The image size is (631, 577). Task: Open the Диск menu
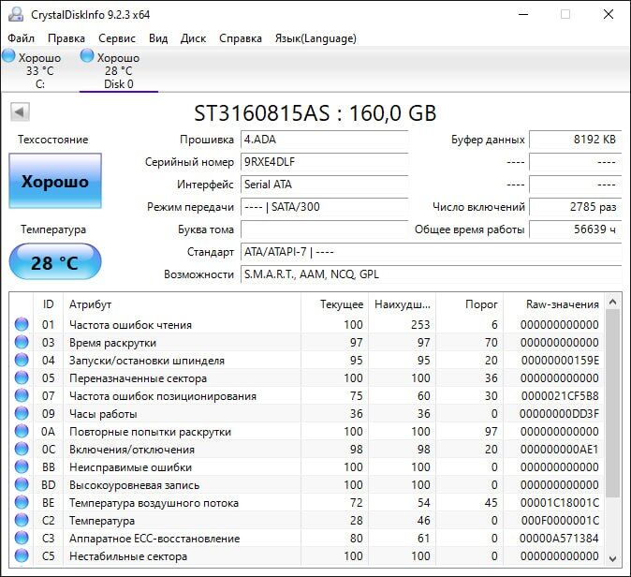pos(193,38)
